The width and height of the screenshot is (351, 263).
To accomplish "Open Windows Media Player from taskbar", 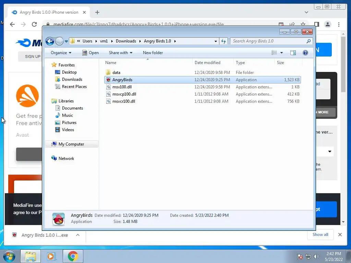I will pyautogui.click(x=51, y=256).
